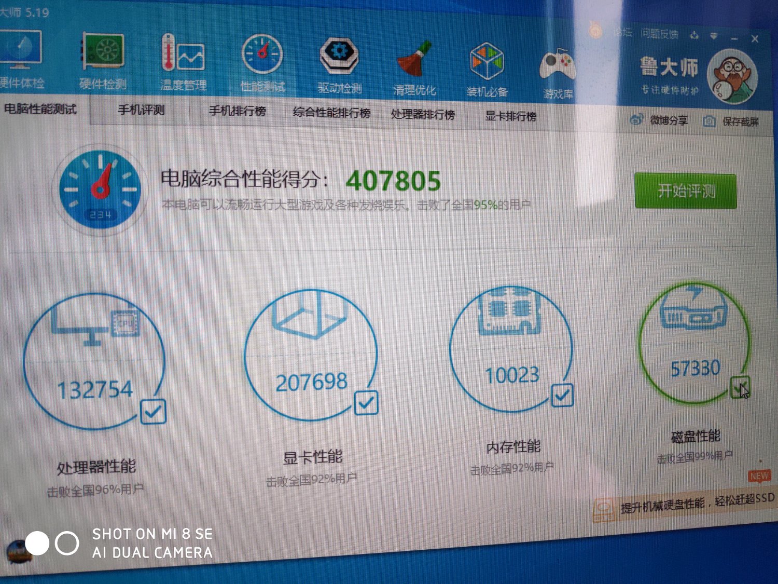Click the processor score 132754
The image size is (778, 584).
(95, 390)
